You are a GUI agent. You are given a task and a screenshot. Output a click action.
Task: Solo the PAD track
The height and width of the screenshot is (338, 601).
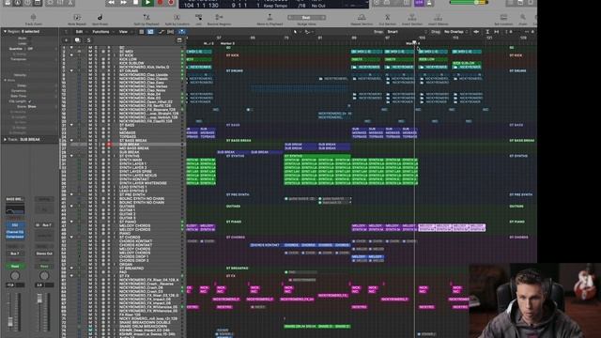[96, 271]
